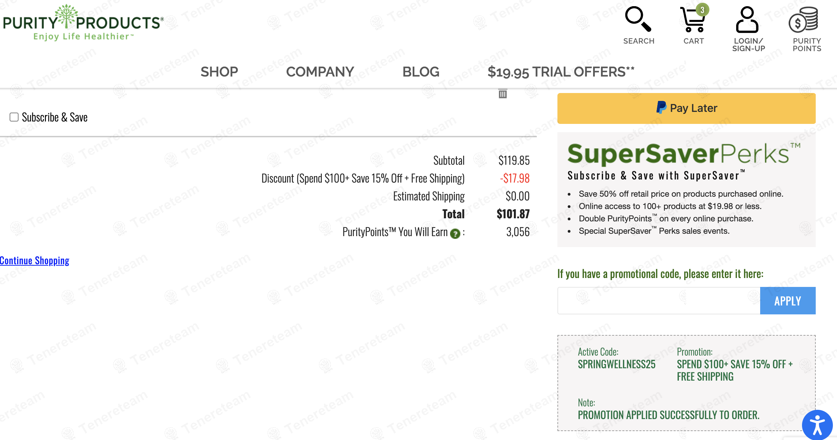837x440 pixels.
Task: Click the Login/Sign-Up person icon
Action: [747, 20]
